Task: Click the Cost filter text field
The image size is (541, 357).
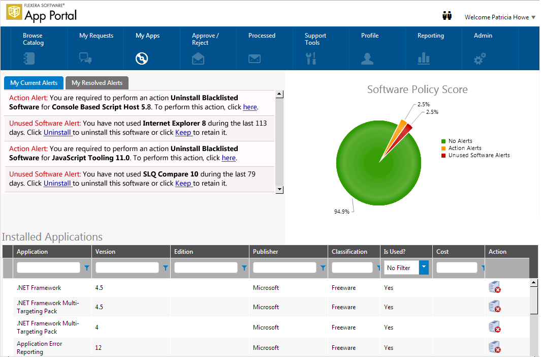Action: click(x=457, y=267)
